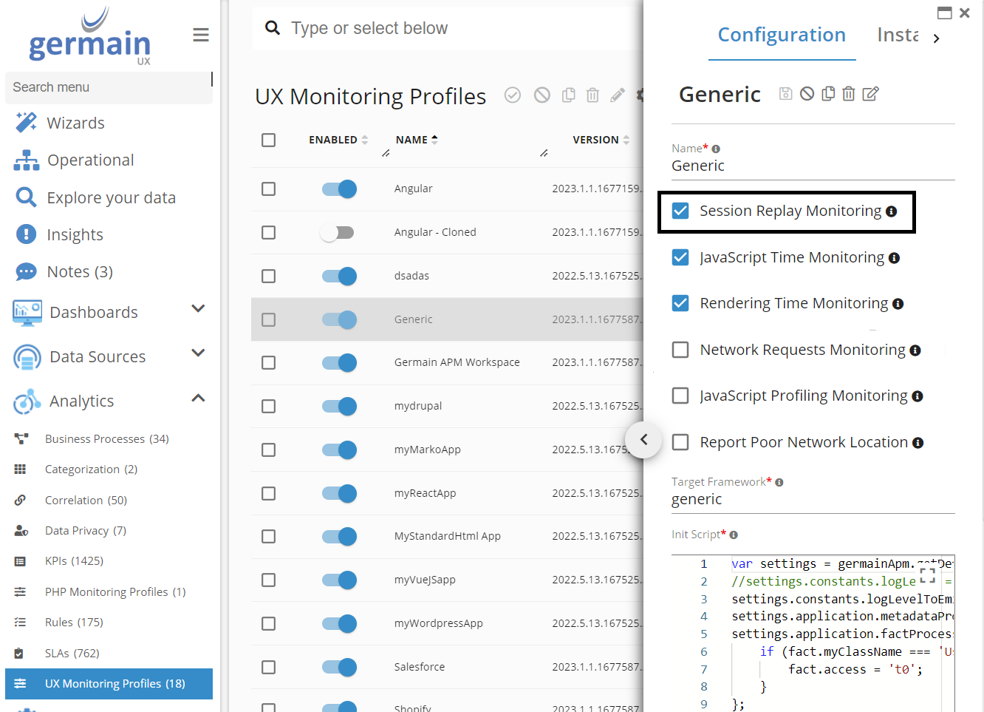Collapse side panel with the round arrow button
This screenshot has height=712, width=984.
pyautogui.click(x=643, y=440)
